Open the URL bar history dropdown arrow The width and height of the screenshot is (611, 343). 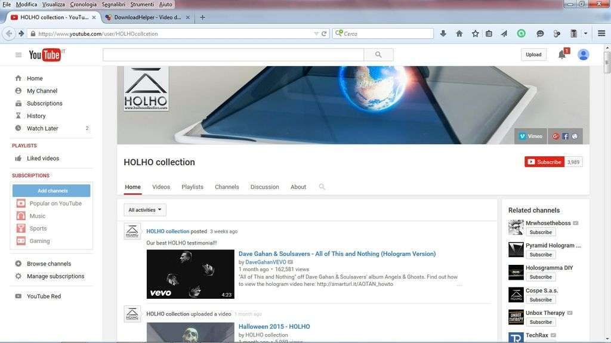[316, 33]
